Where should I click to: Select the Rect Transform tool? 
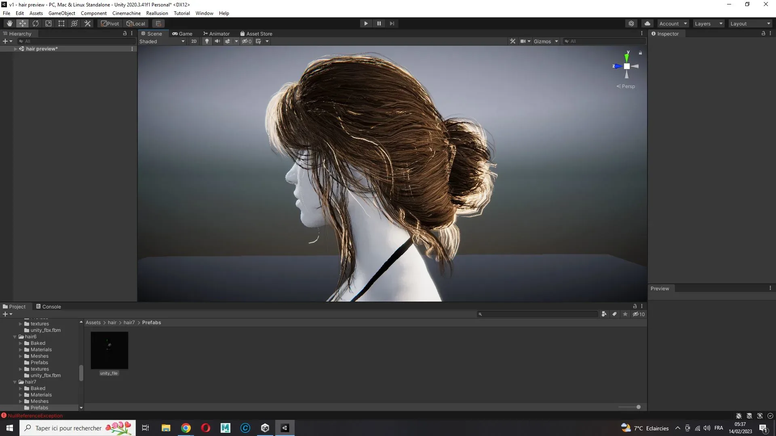pyautogui.click(x=61, y=23)
